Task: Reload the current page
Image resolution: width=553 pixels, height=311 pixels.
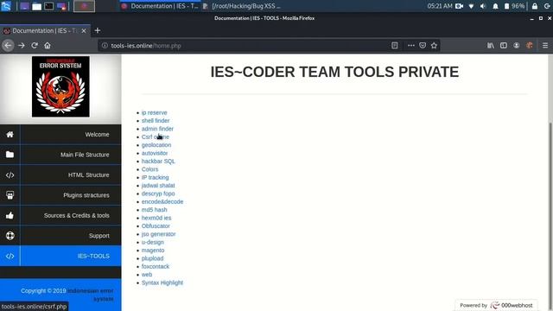Action: click(35, 46)
